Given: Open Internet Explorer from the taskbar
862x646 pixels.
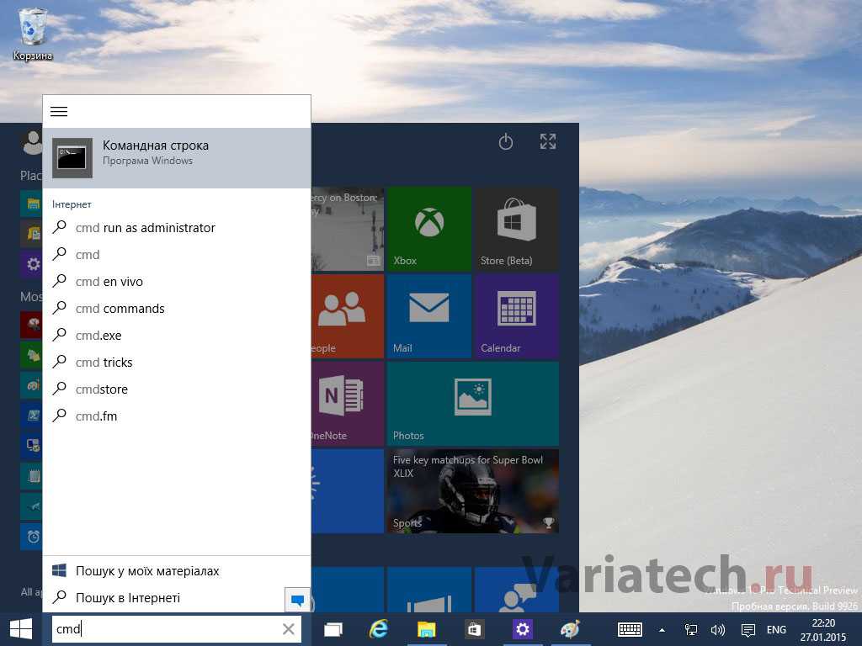Looking at the screenshot, I should tap(380, 629).
